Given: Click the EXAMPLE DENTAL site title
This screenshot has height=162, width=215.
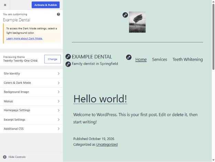Looking at the screenshot, I should [92, 57].
